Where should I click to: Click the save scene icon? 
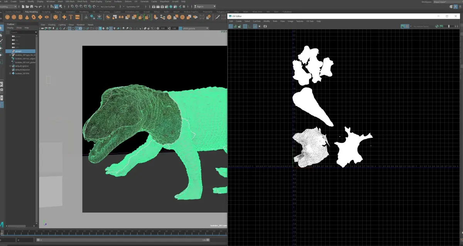(31, 7)
